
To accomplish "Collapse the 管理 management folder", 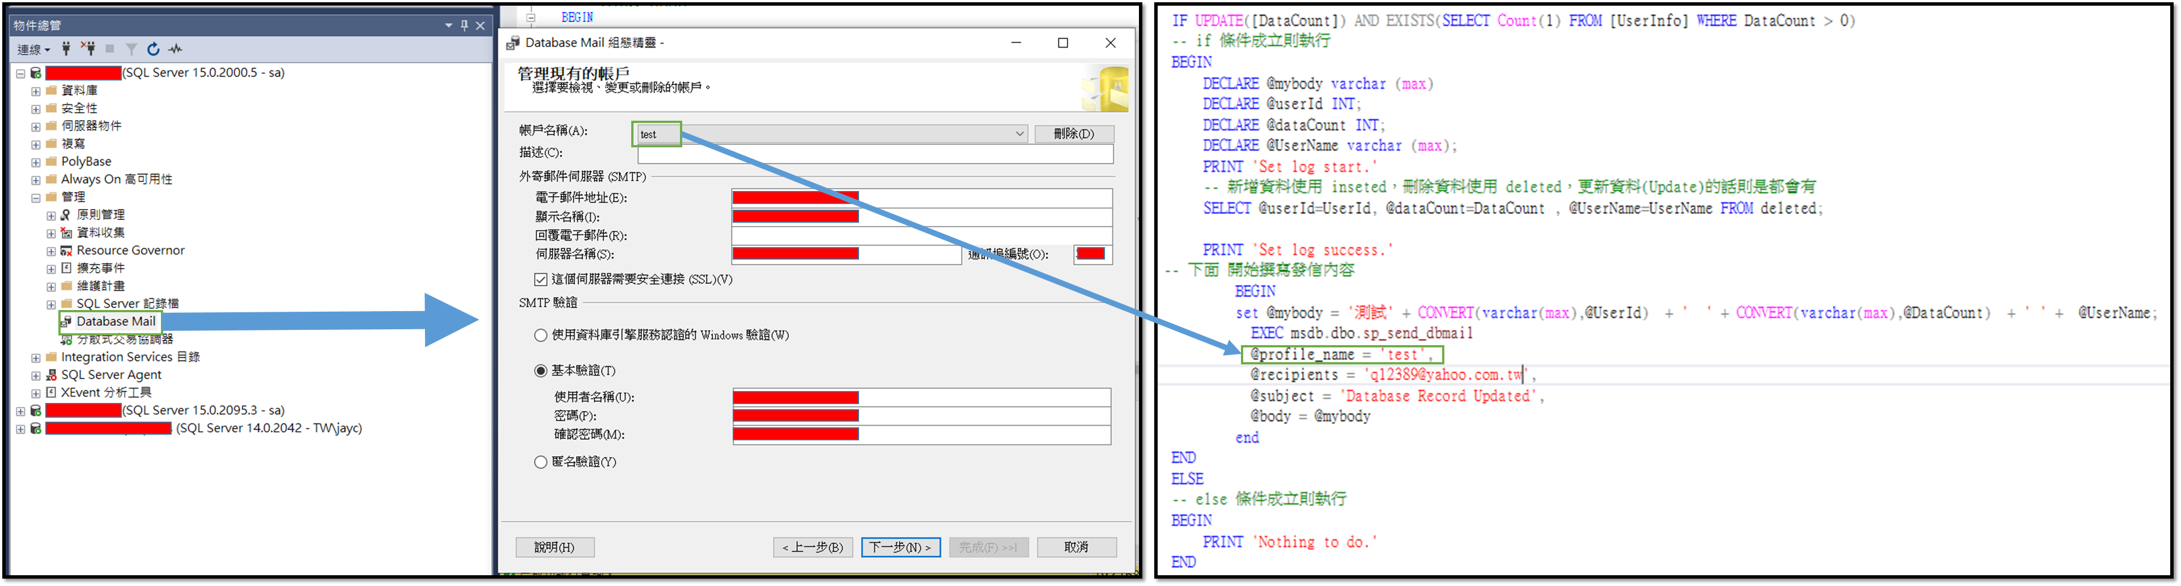I will coord(36,197).
